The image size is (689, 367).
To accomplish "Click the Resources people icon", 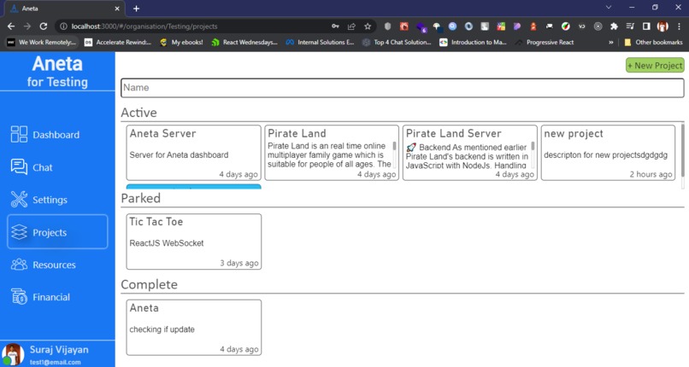I will (x=19, y=264).
